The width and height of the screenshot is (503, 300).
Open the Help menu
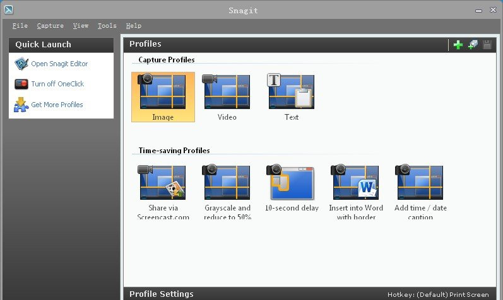[133, 26]
